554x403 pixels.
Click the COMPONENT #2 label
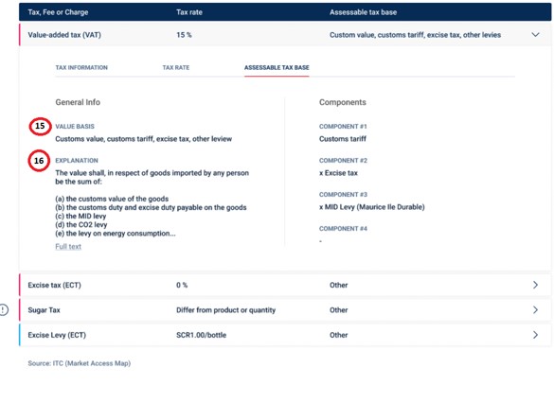pos(343,160)
